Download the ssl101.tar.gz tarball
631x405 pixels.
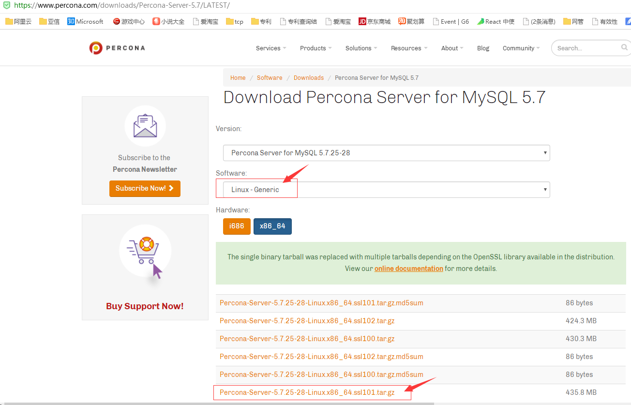click(x=307, y=392)
